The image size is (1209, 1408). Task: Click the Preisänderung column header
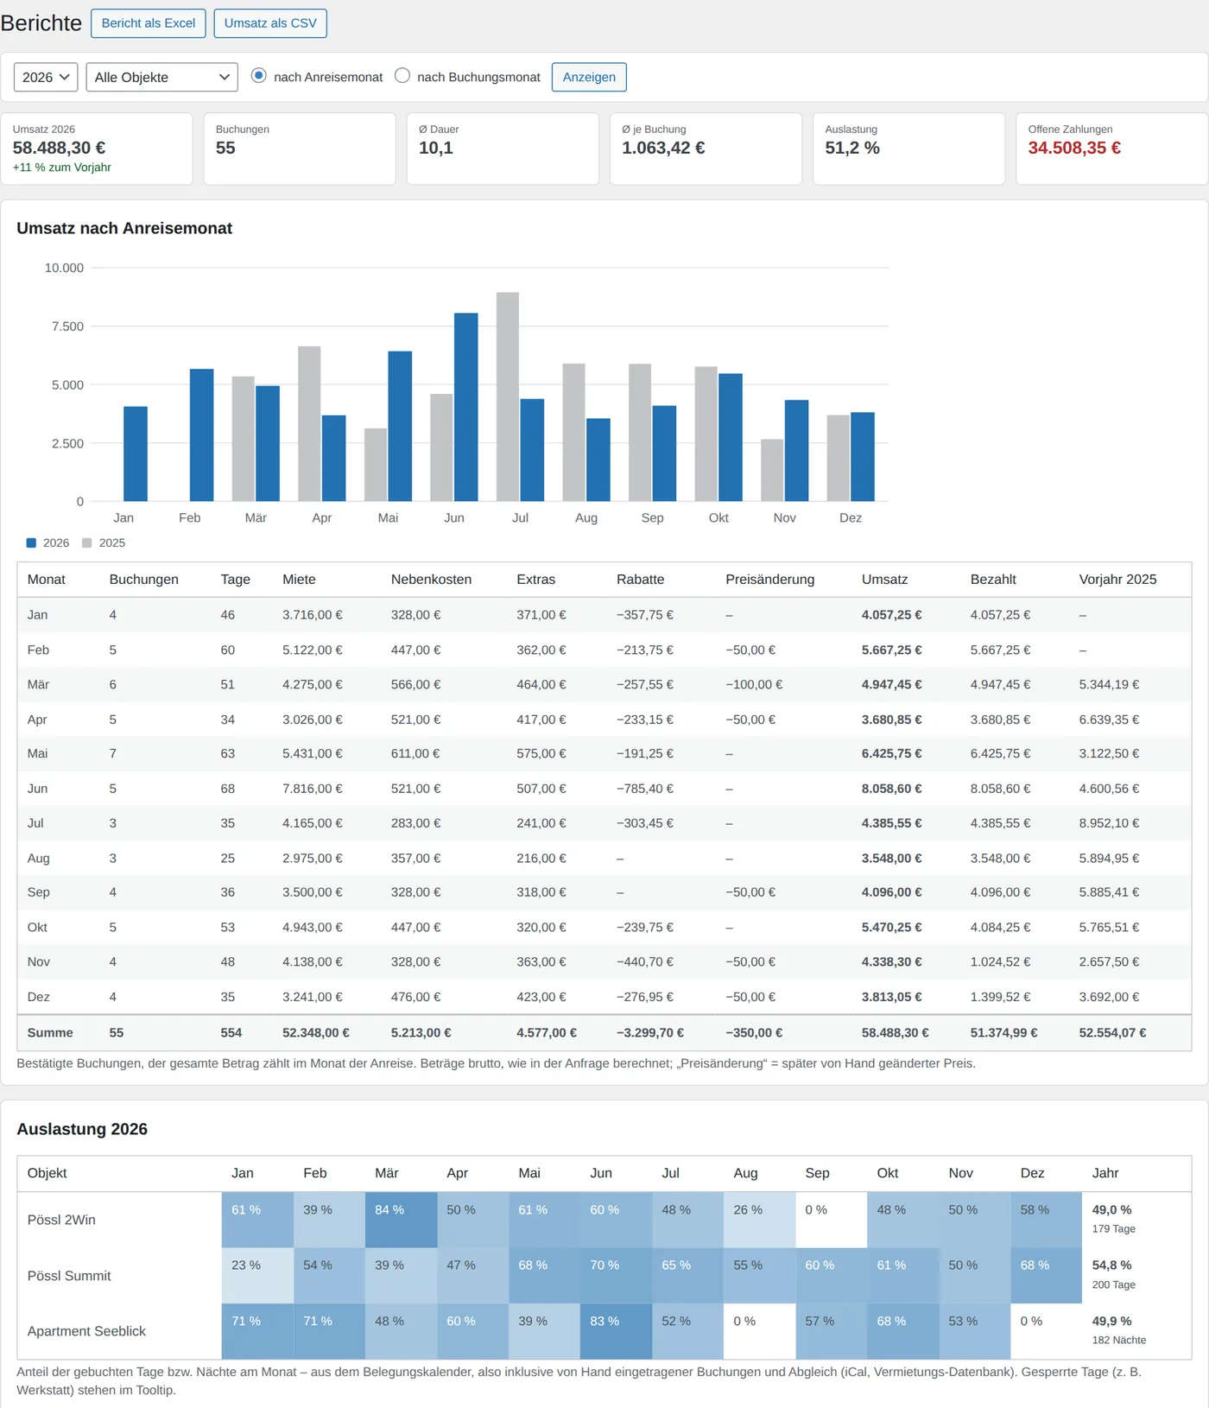click(x=769, y=580)
